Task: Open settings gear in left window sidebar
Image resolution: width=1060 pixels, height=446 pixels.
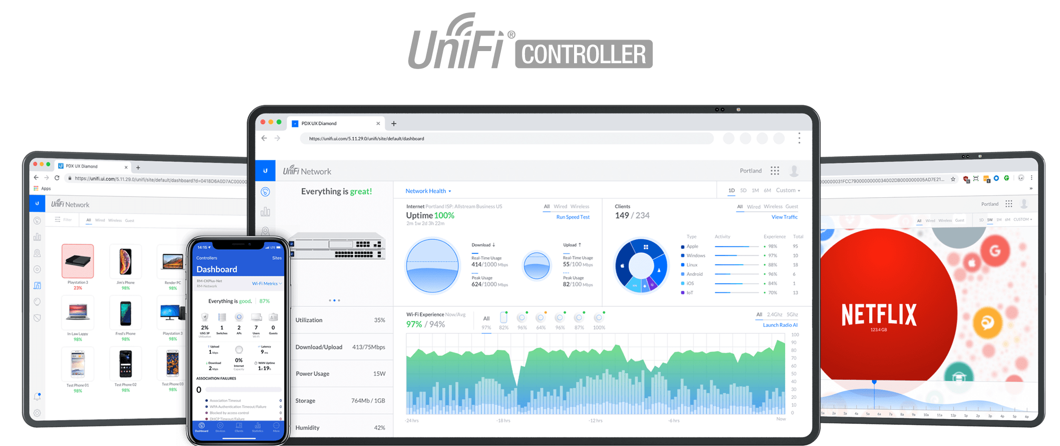Action: [x=37, y=413]
